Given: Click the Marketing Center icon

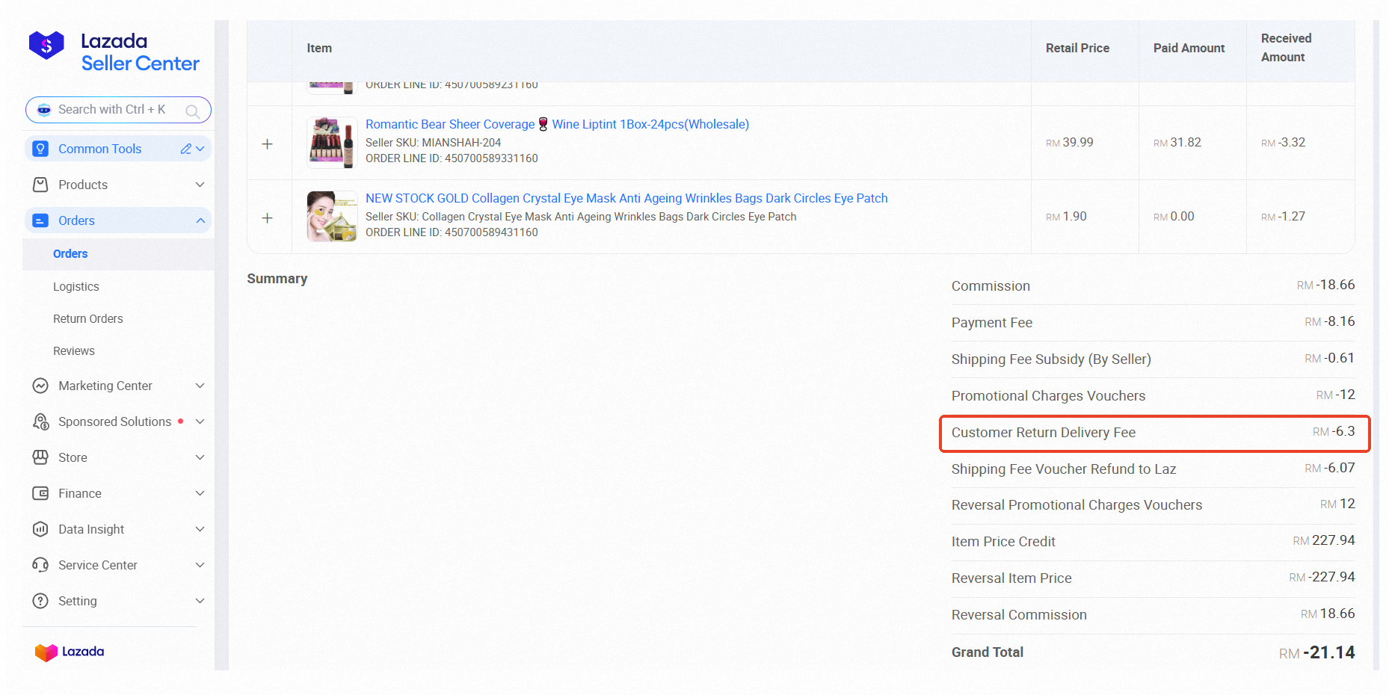Looking at the screenshot, I should pyautogui.click(x=40, y=386).
